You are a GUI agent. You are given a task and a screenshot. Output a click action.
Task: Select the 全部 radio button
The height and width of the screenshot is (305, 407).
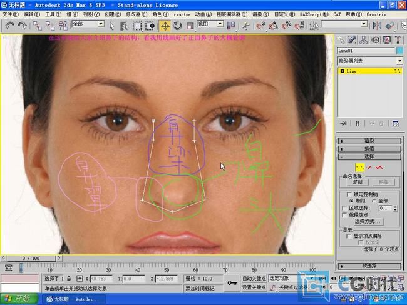click(374, 201)
